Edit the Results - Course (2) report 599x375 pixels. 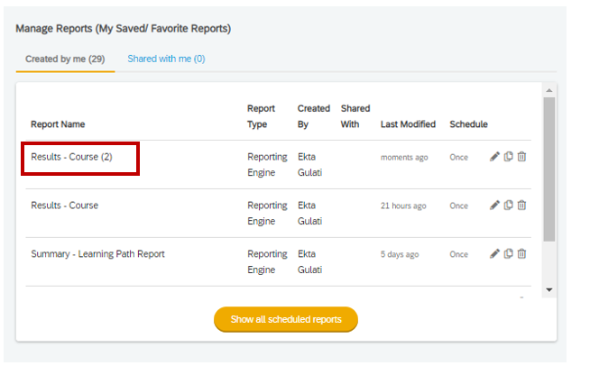pos(494,157)
